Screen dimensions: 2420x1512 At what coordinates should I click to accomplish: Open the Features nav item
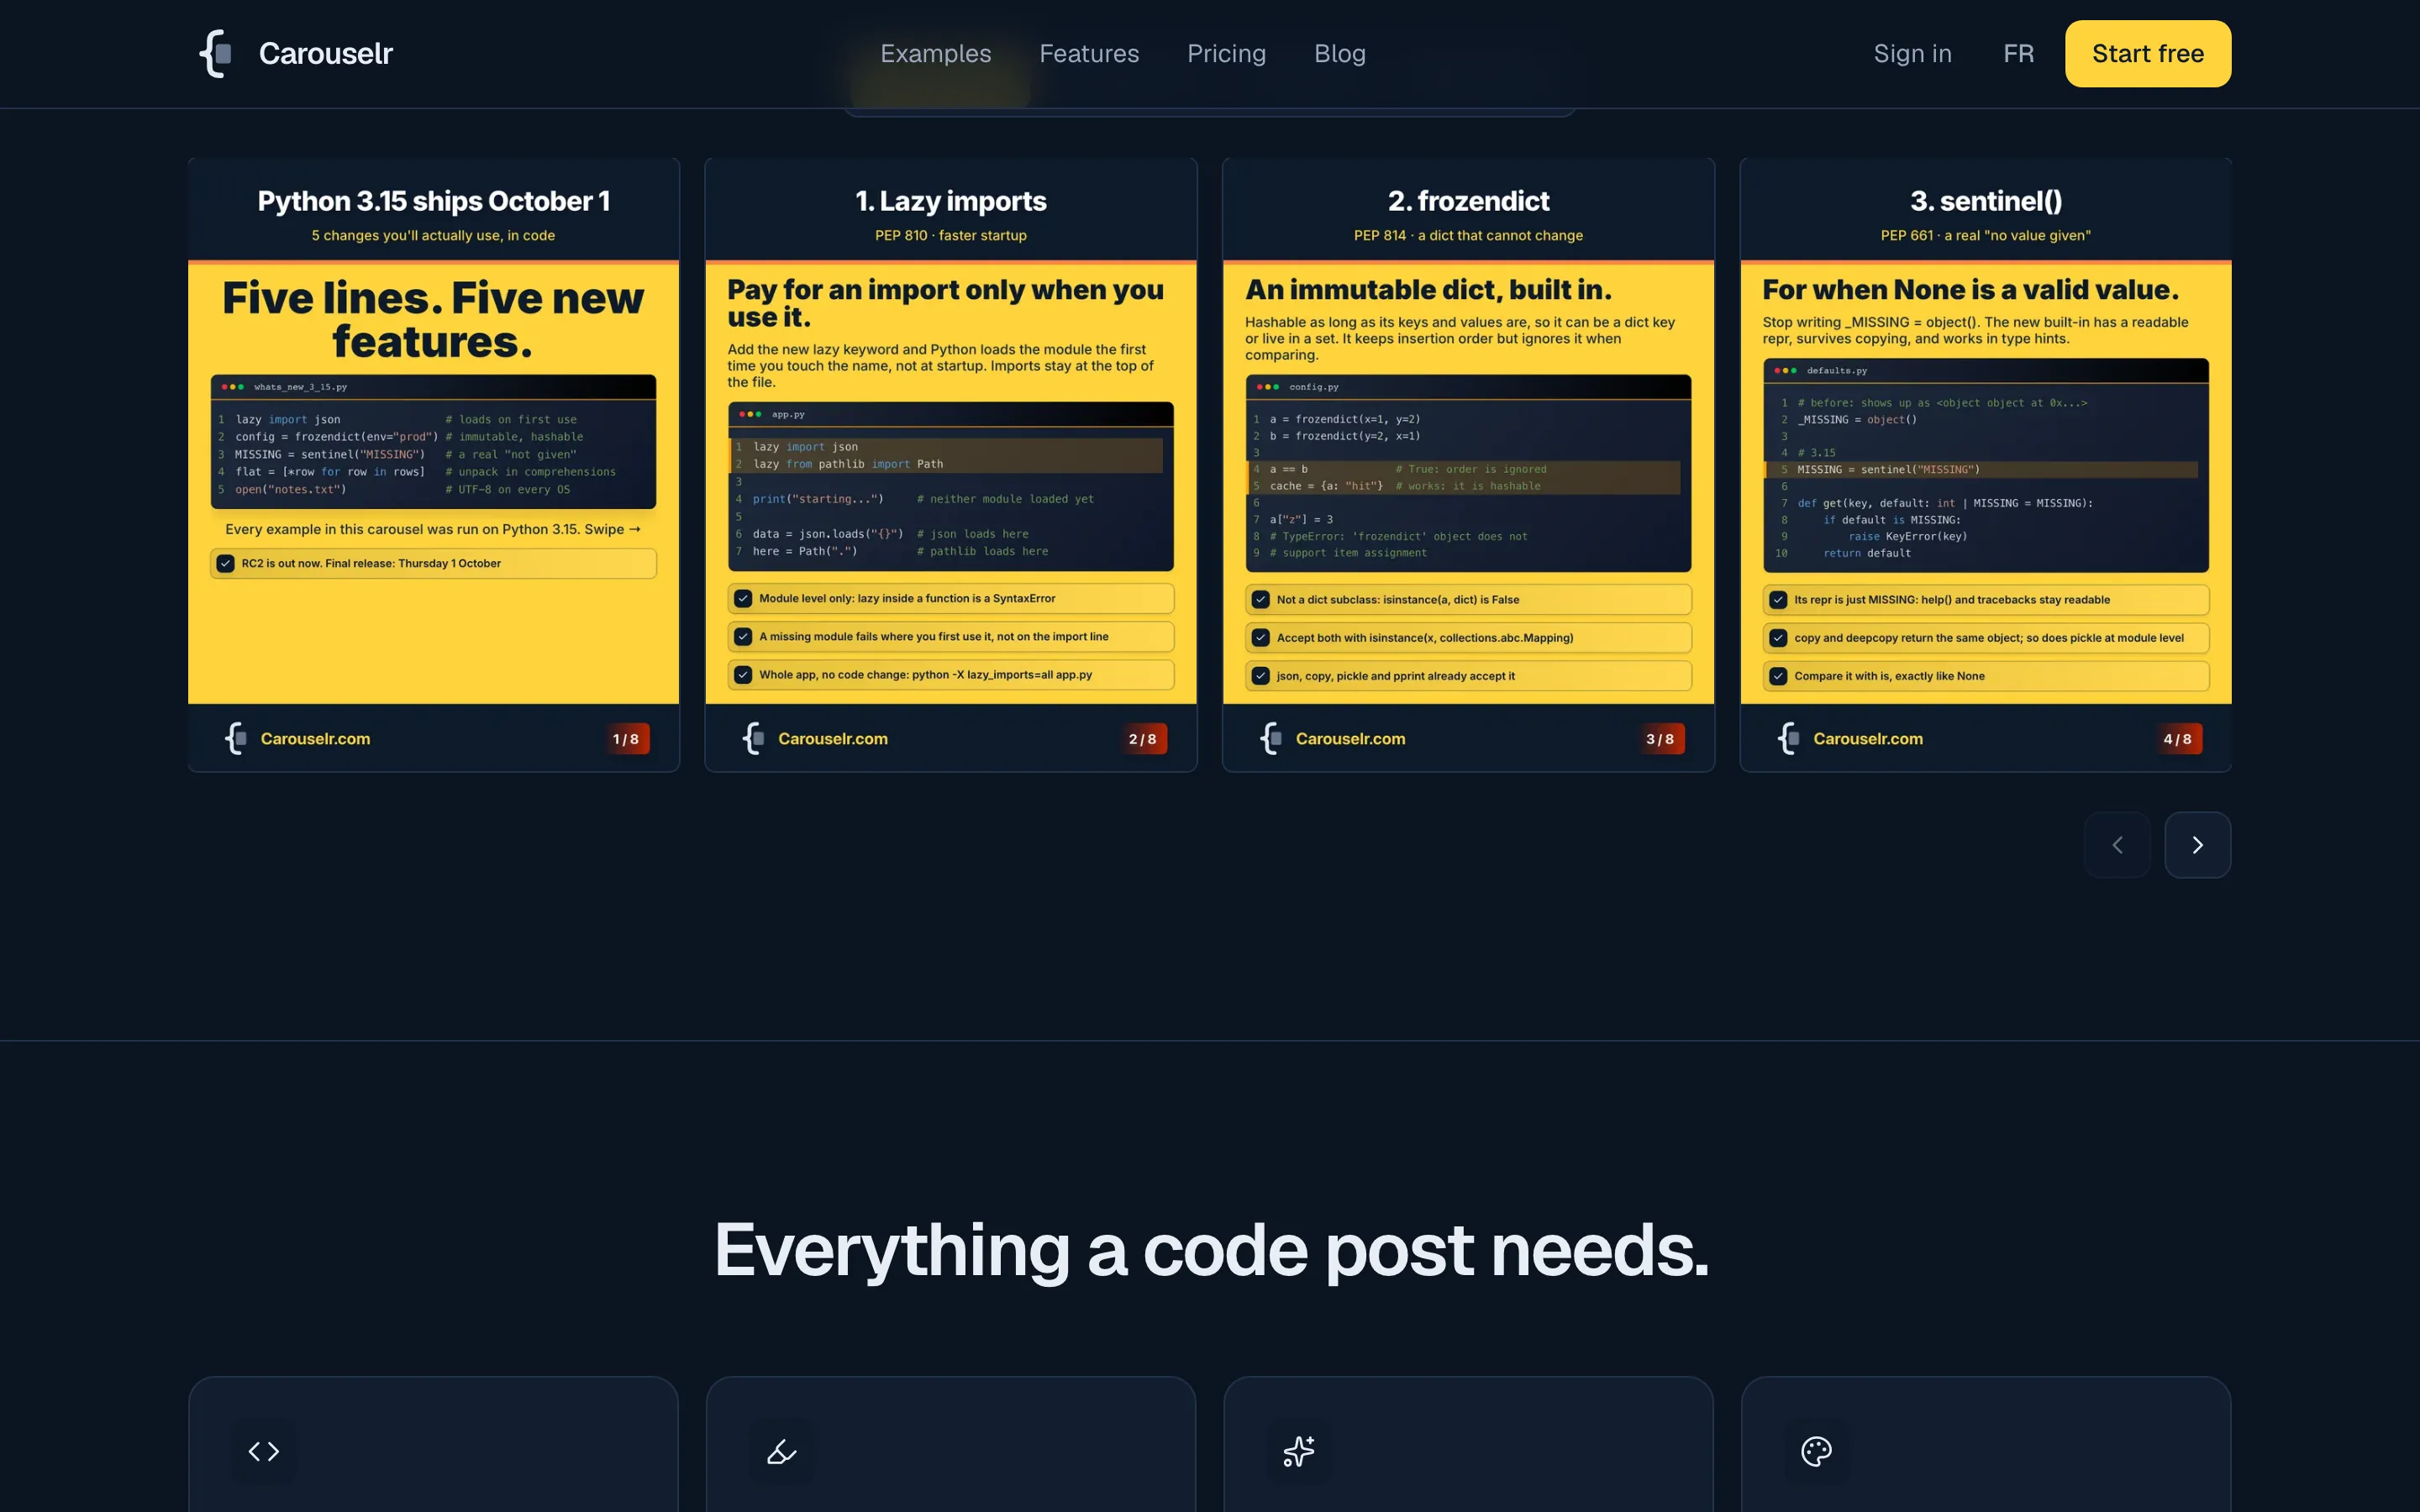(x=1089, y=53)
